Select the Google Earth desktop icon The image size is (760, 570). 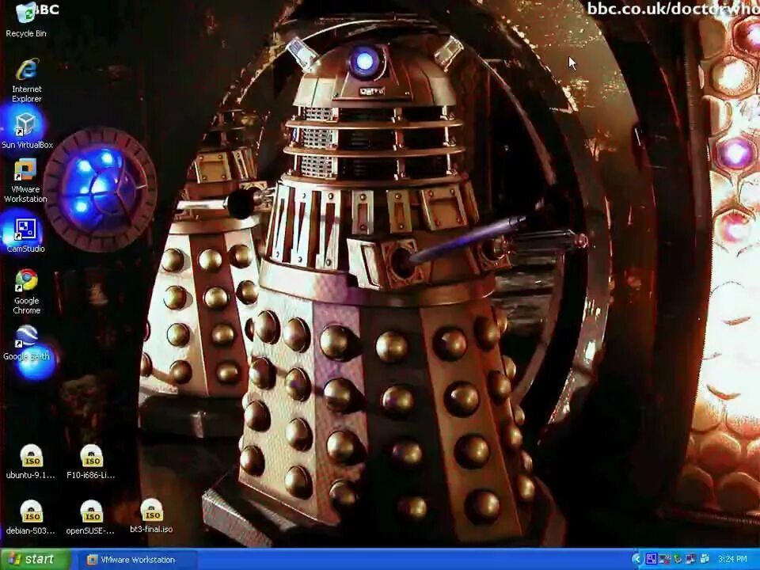tap(26, 343)
